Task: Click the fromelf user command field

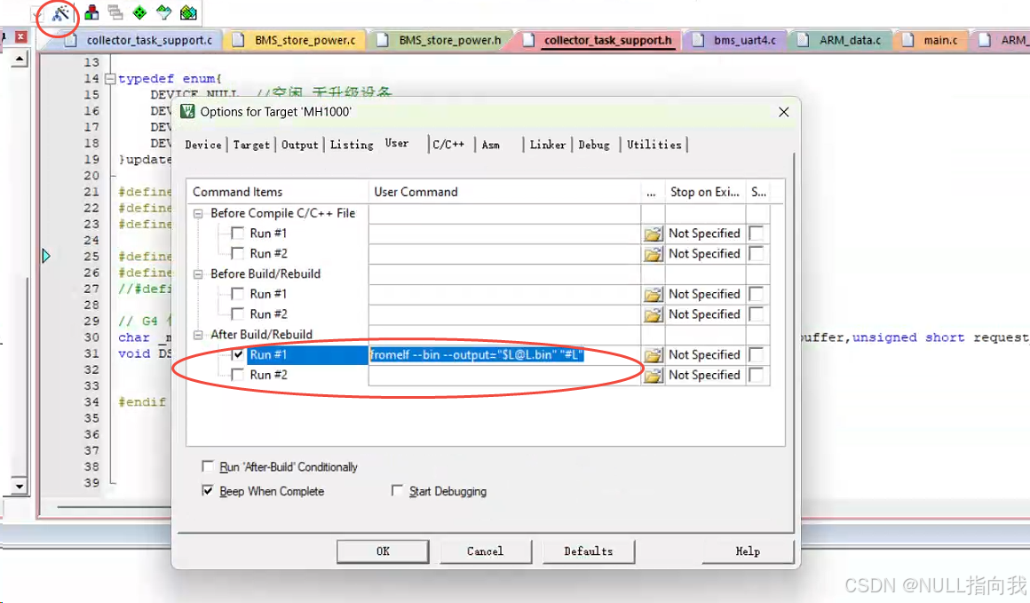Action: coord(504,354)
